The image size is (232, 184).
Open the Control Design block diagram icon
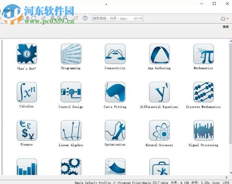pyautogui.click(x=71, y=92)
